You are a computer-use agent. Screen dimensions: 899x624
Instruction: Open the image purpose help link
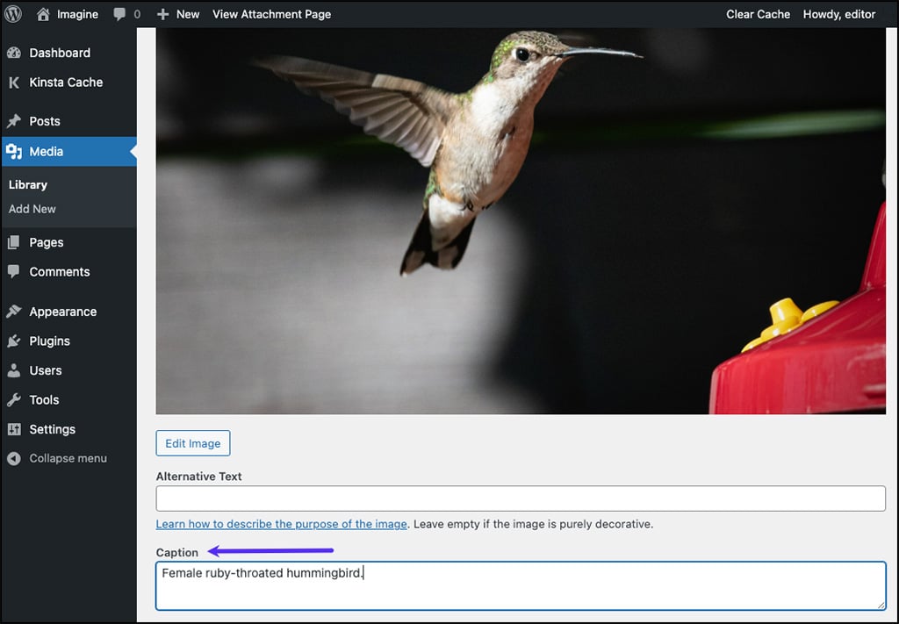[280, 524]
